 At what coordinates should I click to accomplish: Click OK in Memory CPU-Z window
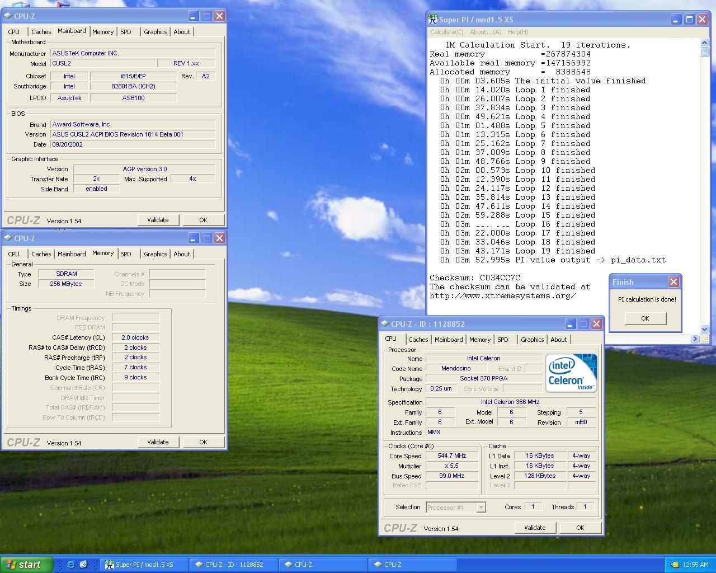click(x=203, y=442)
